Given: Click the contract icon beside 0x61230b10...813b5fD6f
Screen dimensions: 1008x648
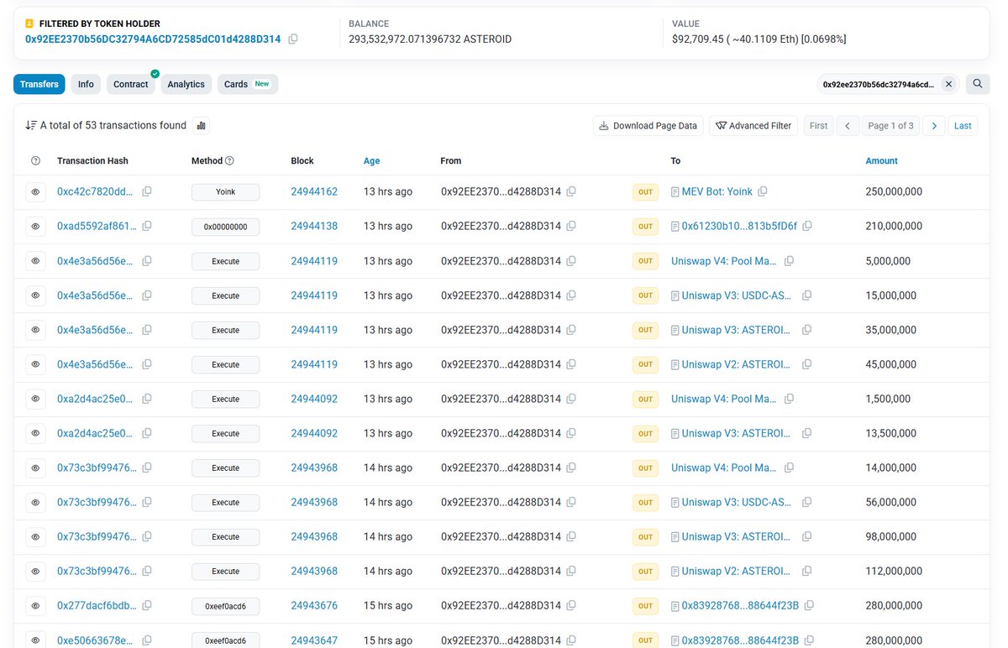Looking at the screenshot, I should coord(675,227).
